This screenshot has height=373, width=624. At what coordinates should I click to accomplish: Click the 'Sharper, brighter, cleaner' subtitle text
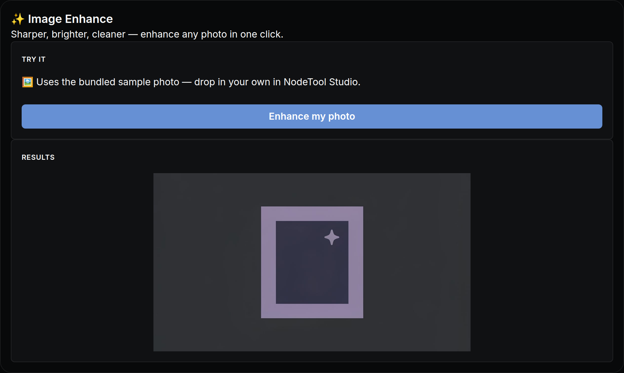pos(147,34)
